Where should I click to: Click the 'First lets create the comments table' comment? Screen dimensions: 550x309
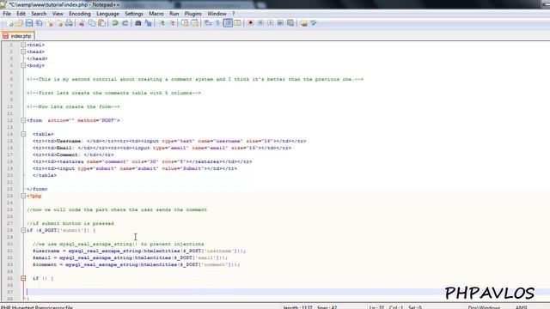[114, 93]
